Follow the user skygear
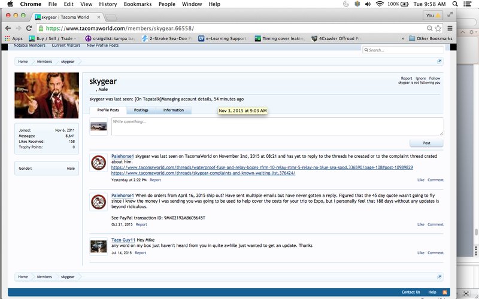This screenshot has width=479, height=299. coord(435,78)
